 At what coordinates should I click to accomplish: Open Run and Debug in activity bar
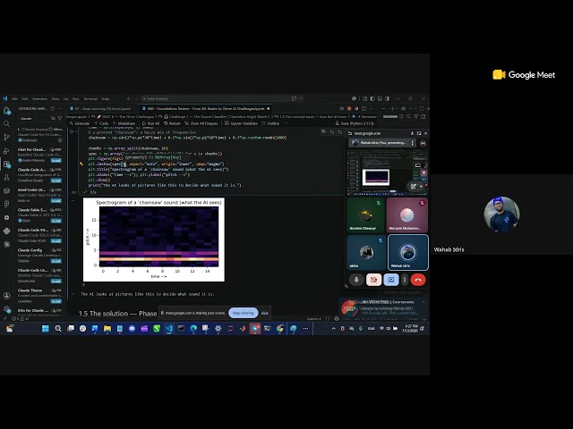(6, 151)
